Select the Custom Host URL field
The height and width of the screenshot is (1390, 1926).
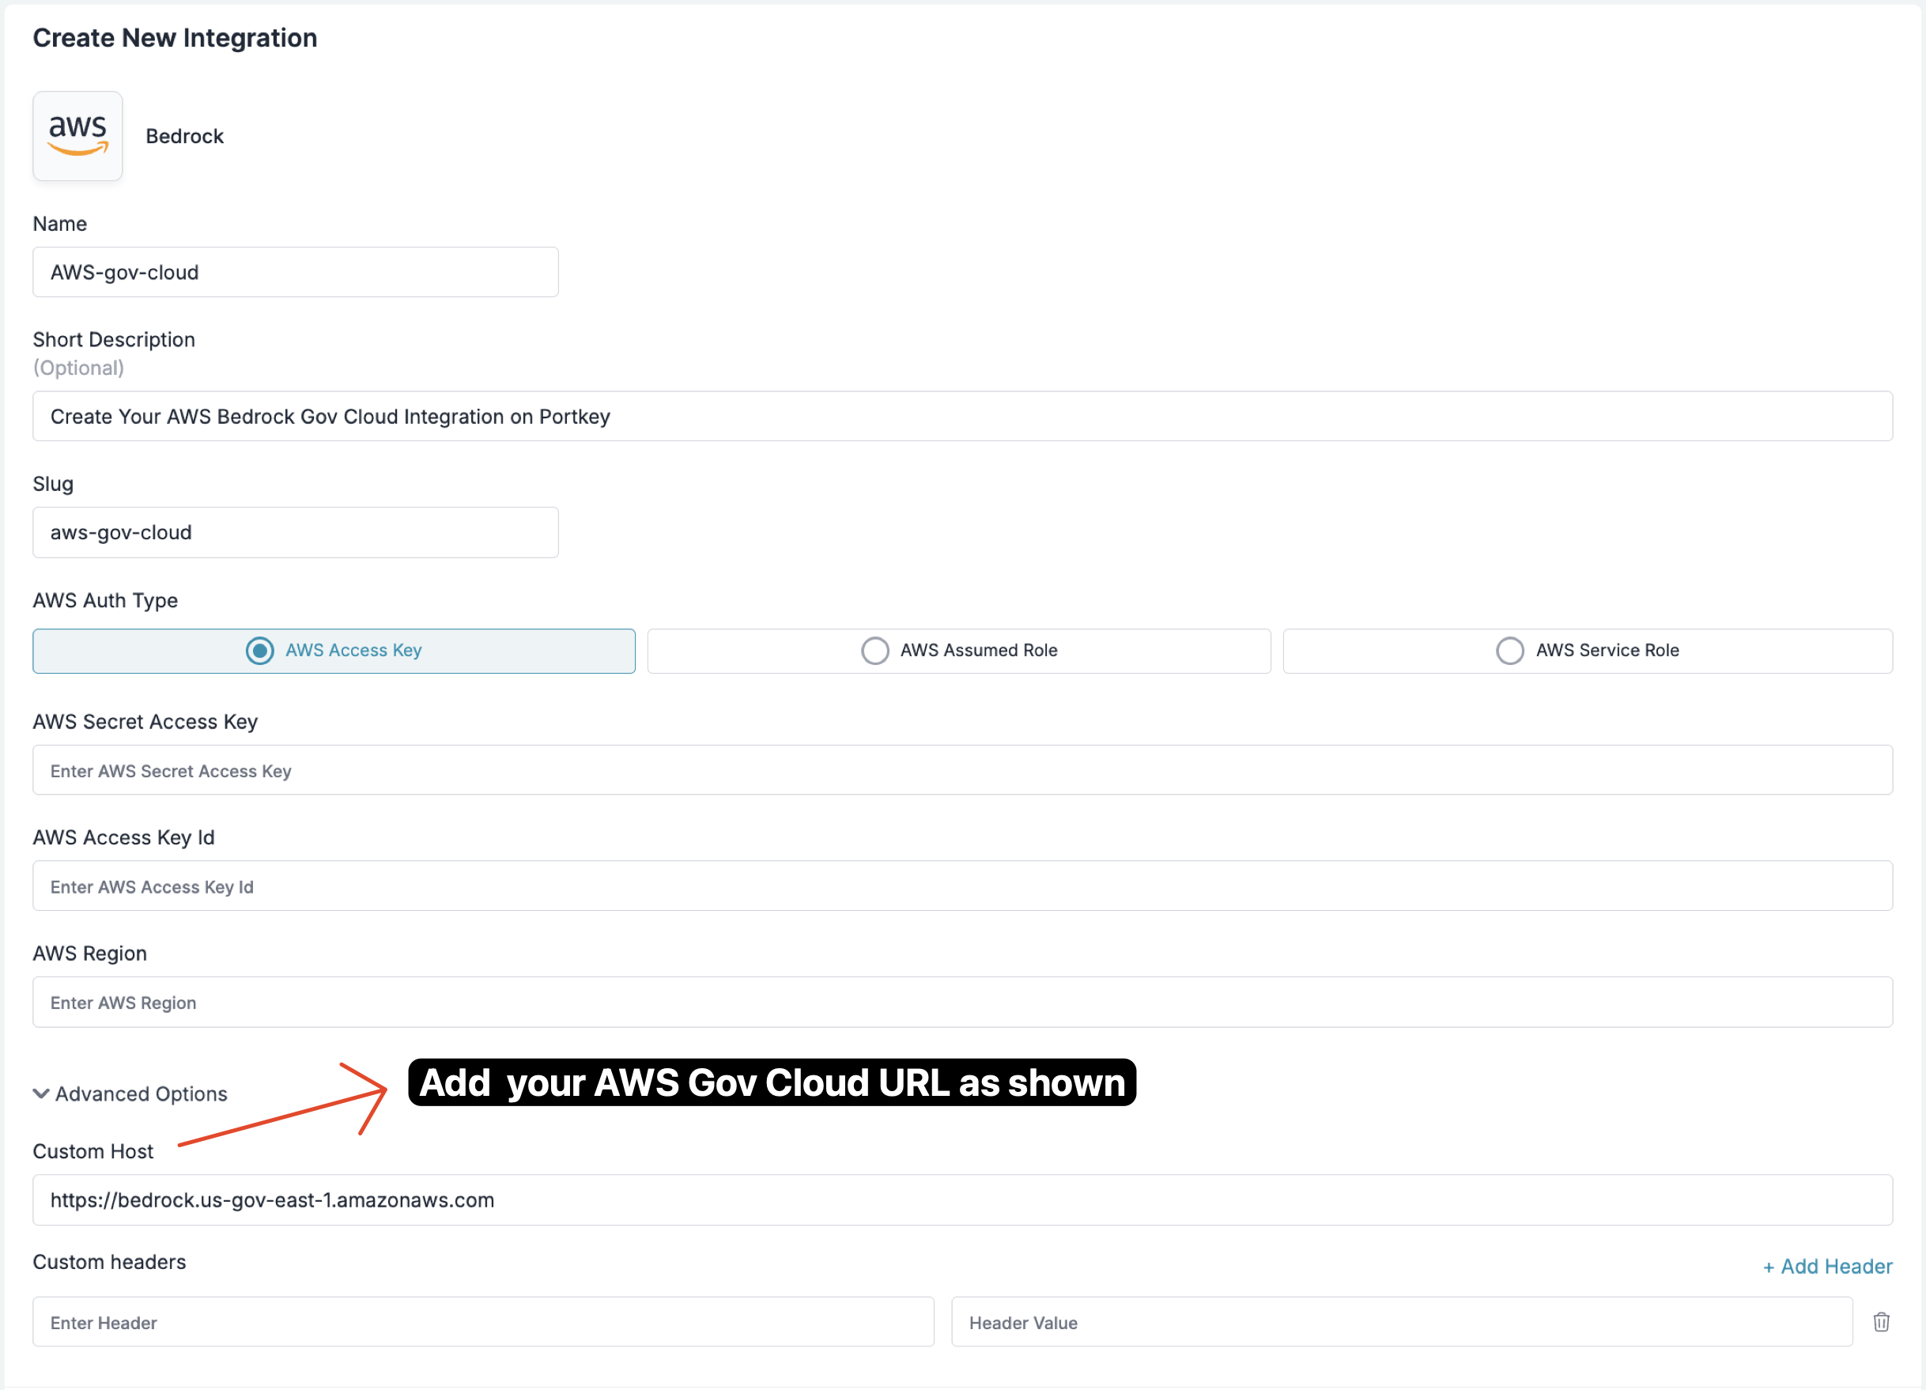[x=962, y=1199]
